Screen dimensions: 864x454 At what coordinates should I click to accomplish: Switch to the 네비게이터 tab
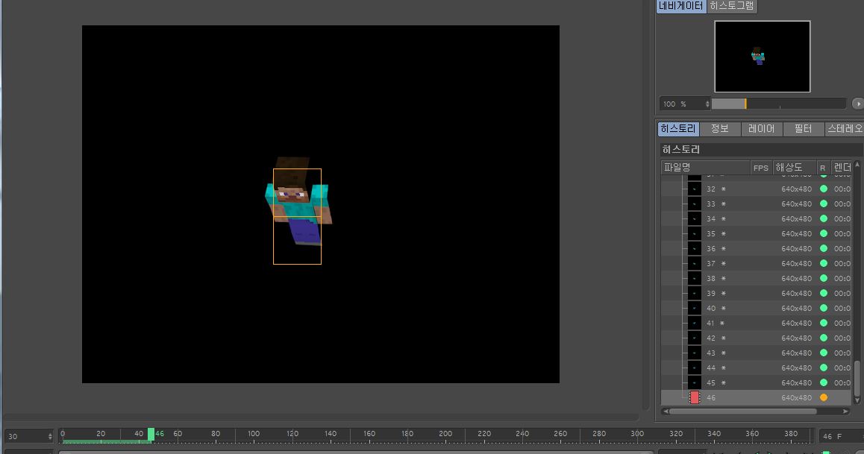[x=681, y=6]
